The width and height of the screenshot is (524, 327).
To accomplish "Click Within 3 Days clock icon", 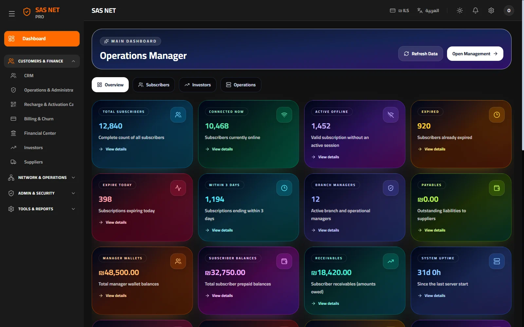I will (284, 188).
